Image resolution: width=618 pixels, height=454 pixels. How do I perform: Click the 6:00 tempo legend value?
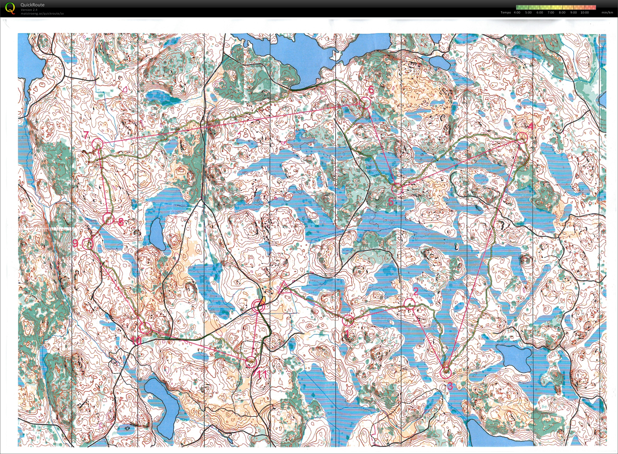tap(540, 12)
